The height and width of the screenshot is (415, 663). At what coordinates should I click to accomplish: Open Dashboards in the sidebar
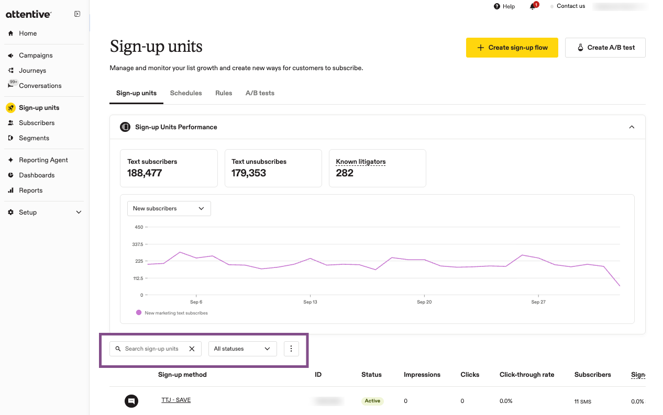(x=37, y=175)
